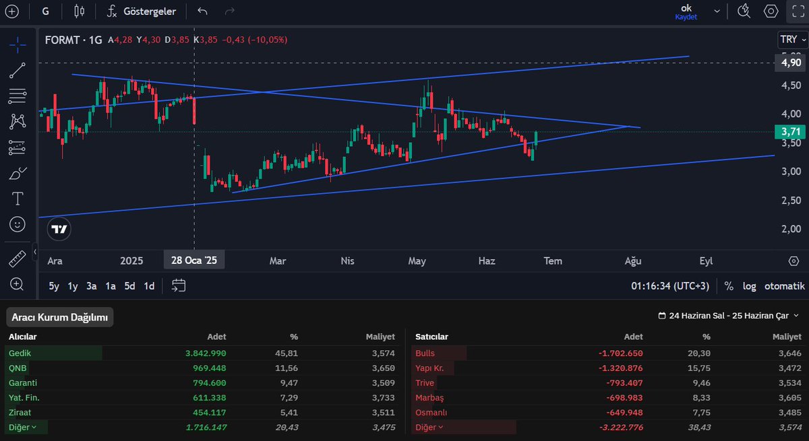Click the add symbol plus icon
Viewport: 809px width, 441px height.
click(x=12, y=11)
